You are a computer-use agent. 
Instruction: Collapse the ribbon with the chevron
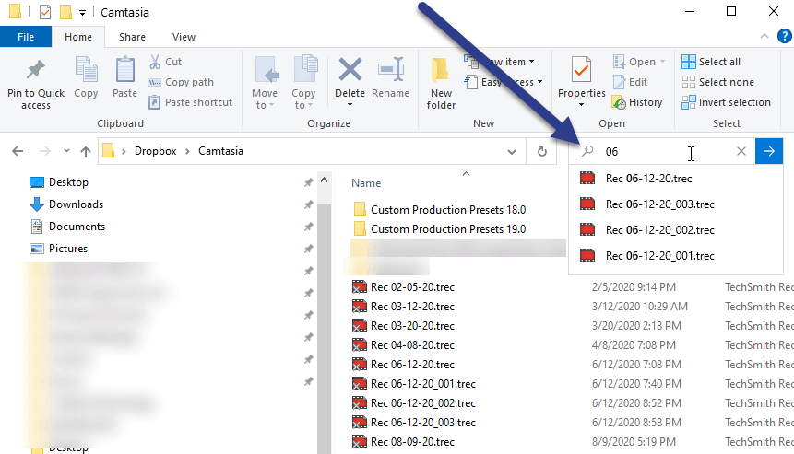764,36
